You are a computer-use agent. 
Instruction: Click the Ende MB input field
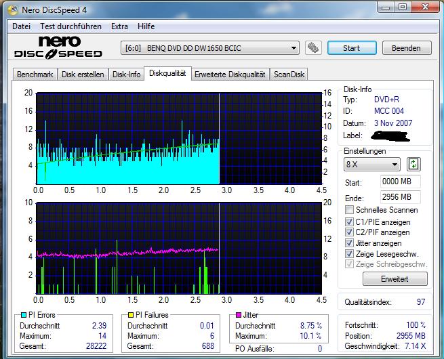coord(400,198)
